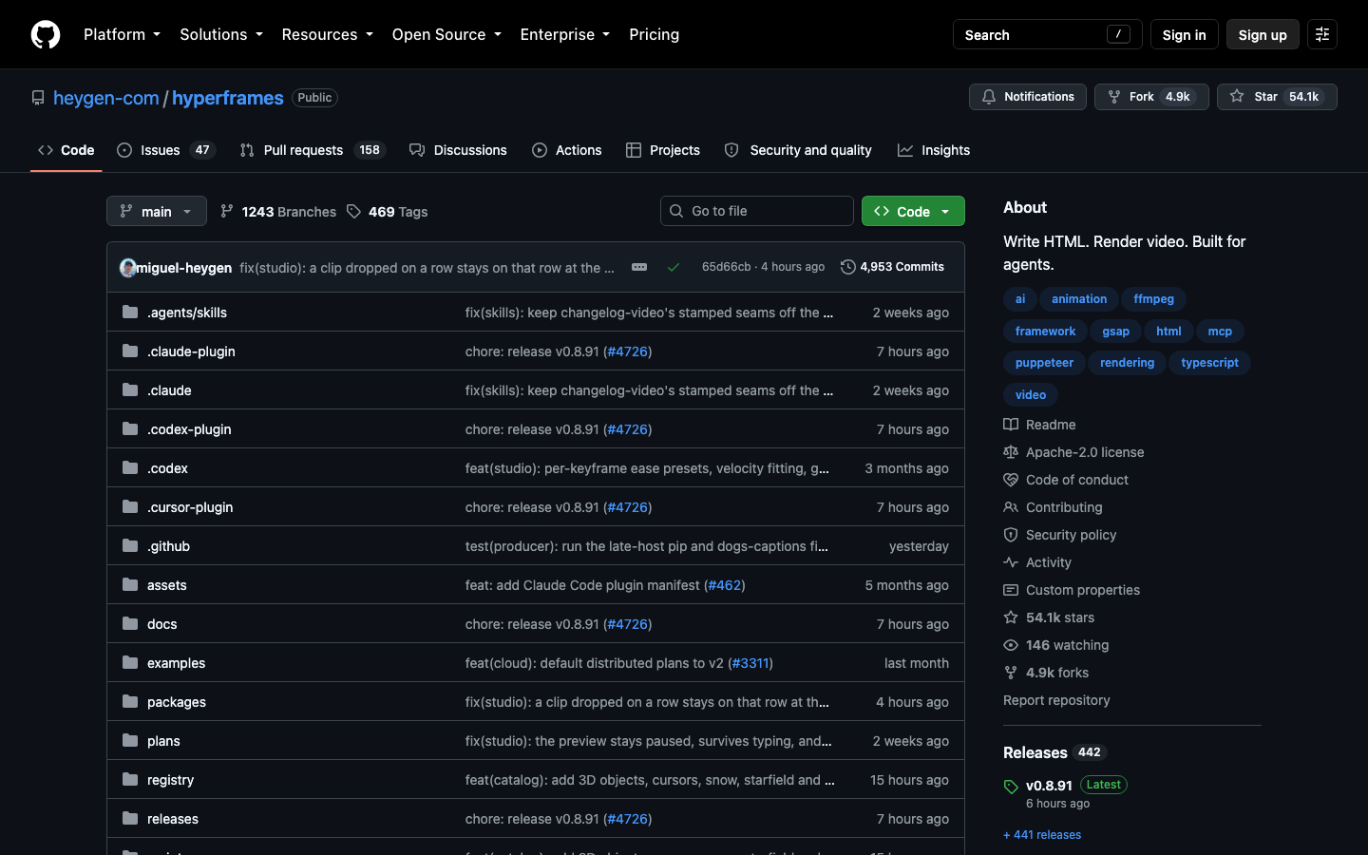
Task: Click the registry folder icon
Action: click(x=130, y=779)
